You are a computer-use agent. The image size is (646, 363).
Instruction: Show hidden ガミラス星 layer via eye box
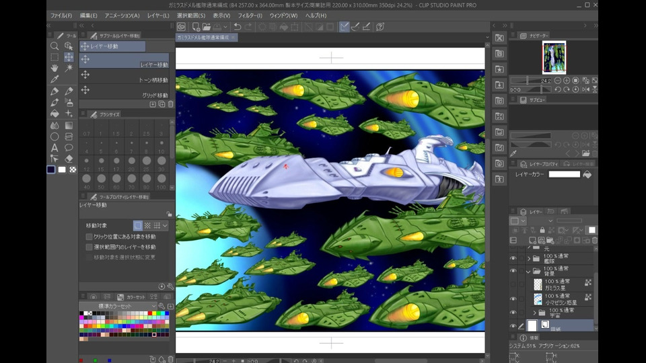click(x=513, y=284)
